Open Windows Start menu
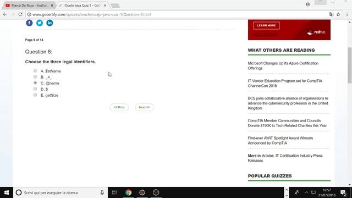 pyautogui.click(x=7, y=193)
